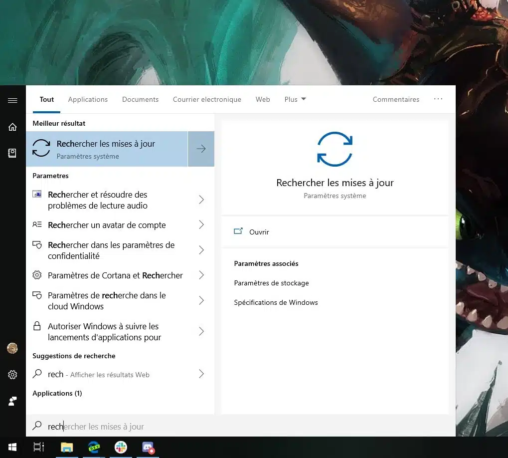Click the feedback person icon in the sidebar
Image resolution: width=508 pixels, height=458 pixels.
(x=12, y=401)
